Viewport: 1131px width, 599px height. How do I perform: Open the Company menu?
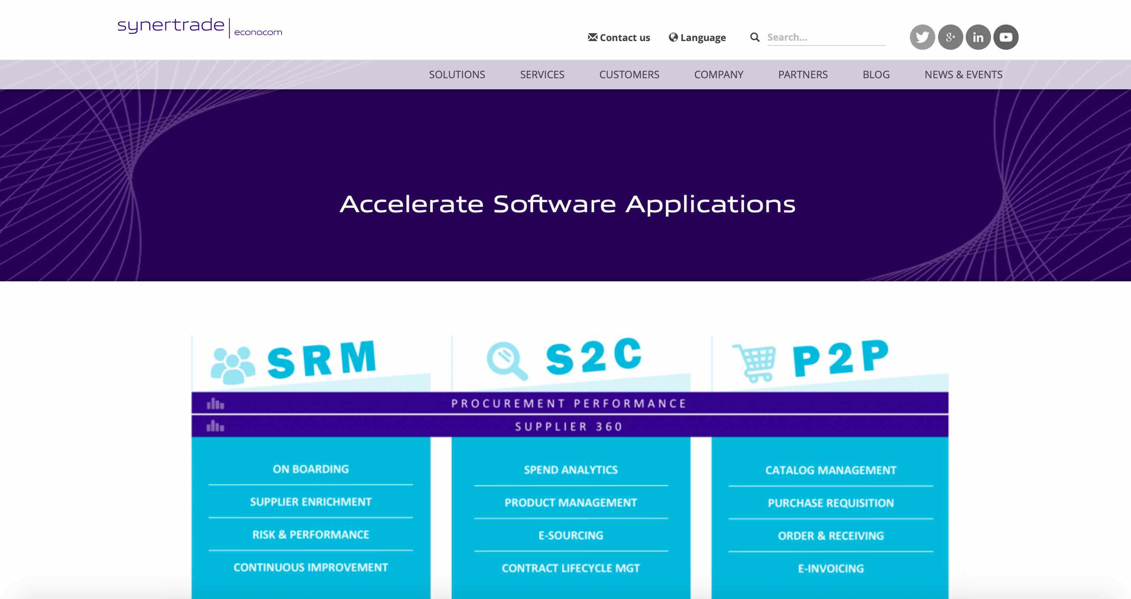(x=719, y=75)
